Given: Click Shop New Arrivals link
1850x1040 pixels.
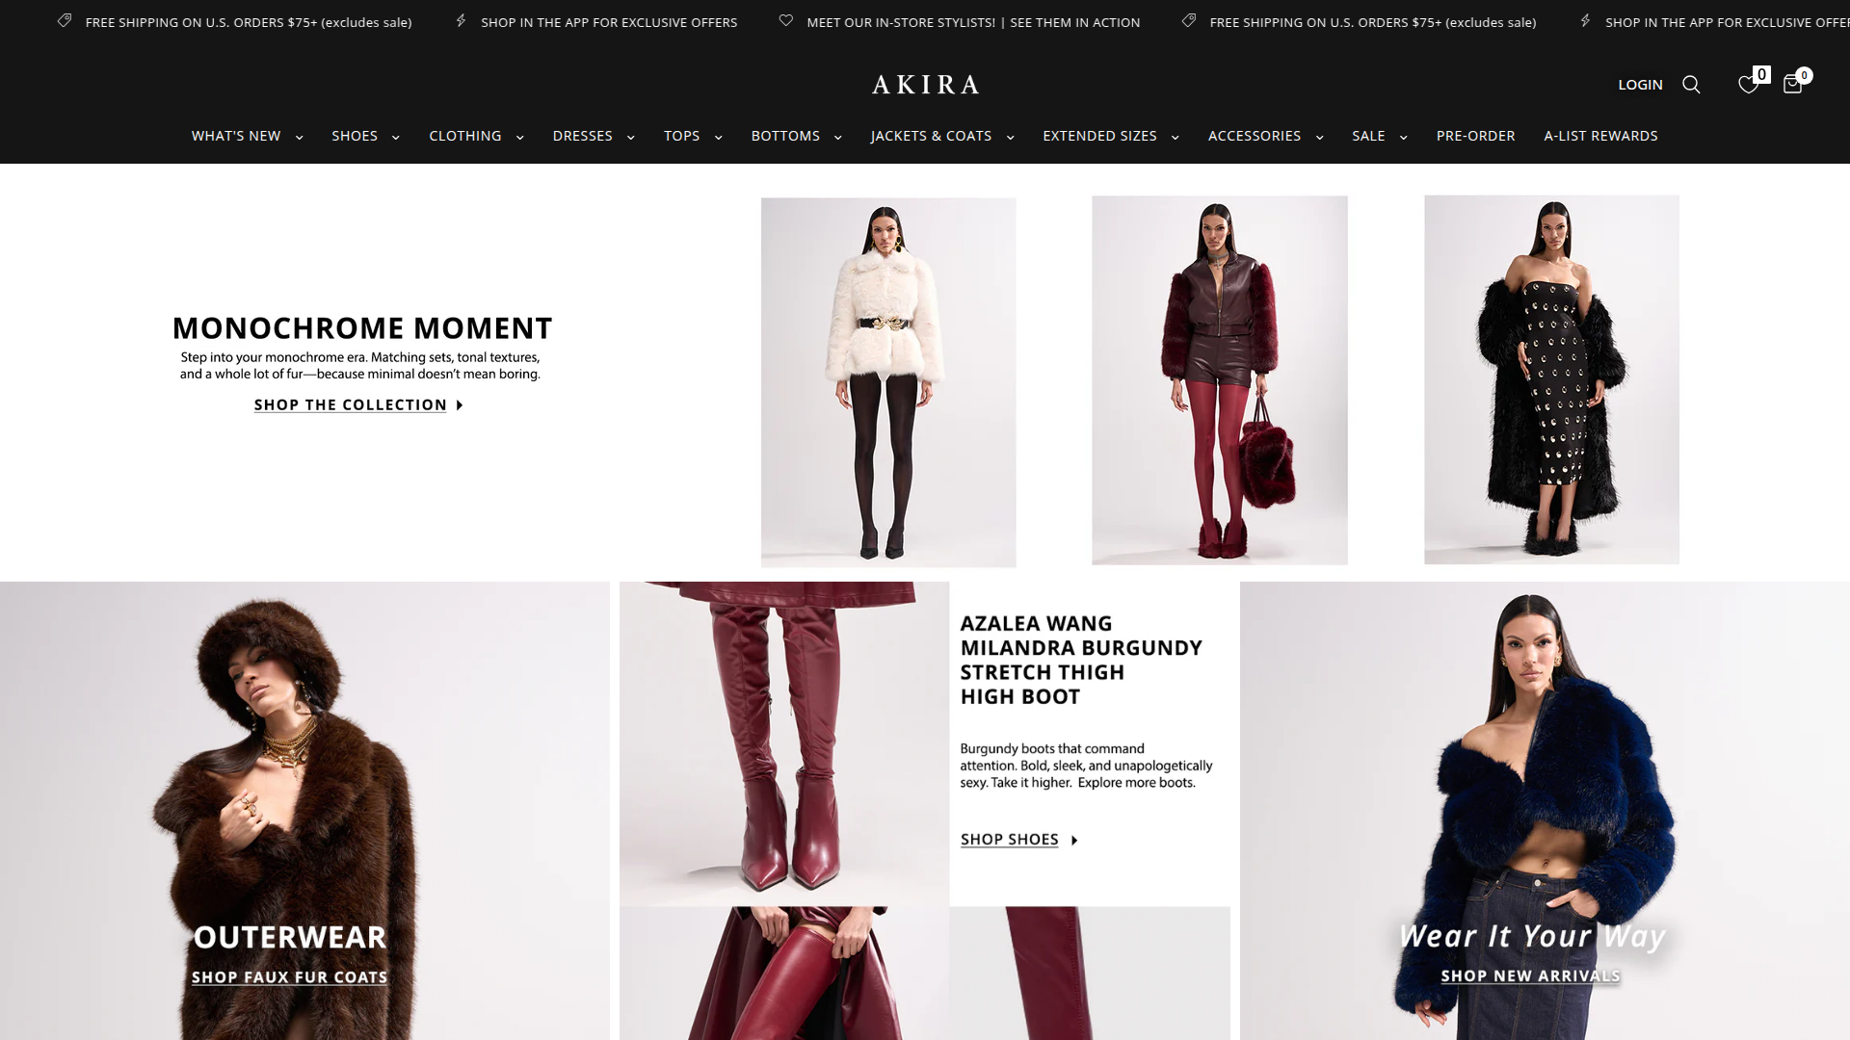Looking at the screenshot, I should 1530,976.
